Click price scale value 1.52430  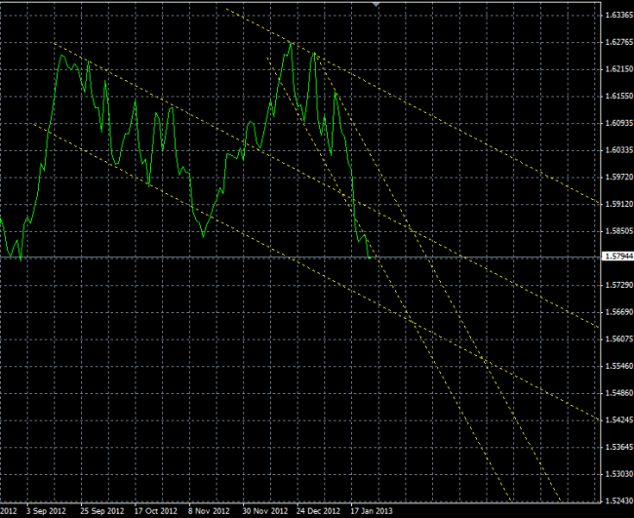pyautogui.click(x=618, y=501)
